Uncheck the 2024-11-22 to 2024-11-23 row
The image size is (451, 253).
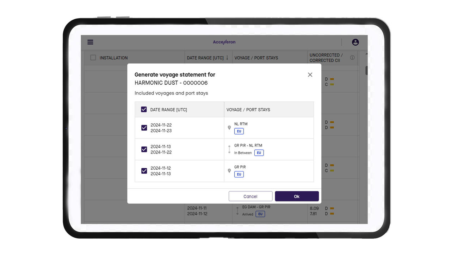point(144,128)
